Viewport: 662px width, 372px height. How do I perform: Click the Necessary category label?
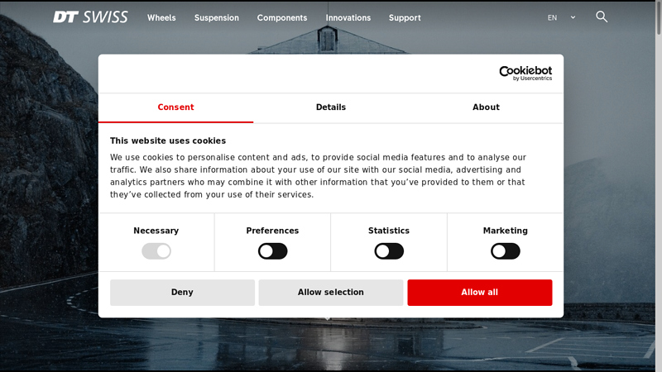coord(156,231)
